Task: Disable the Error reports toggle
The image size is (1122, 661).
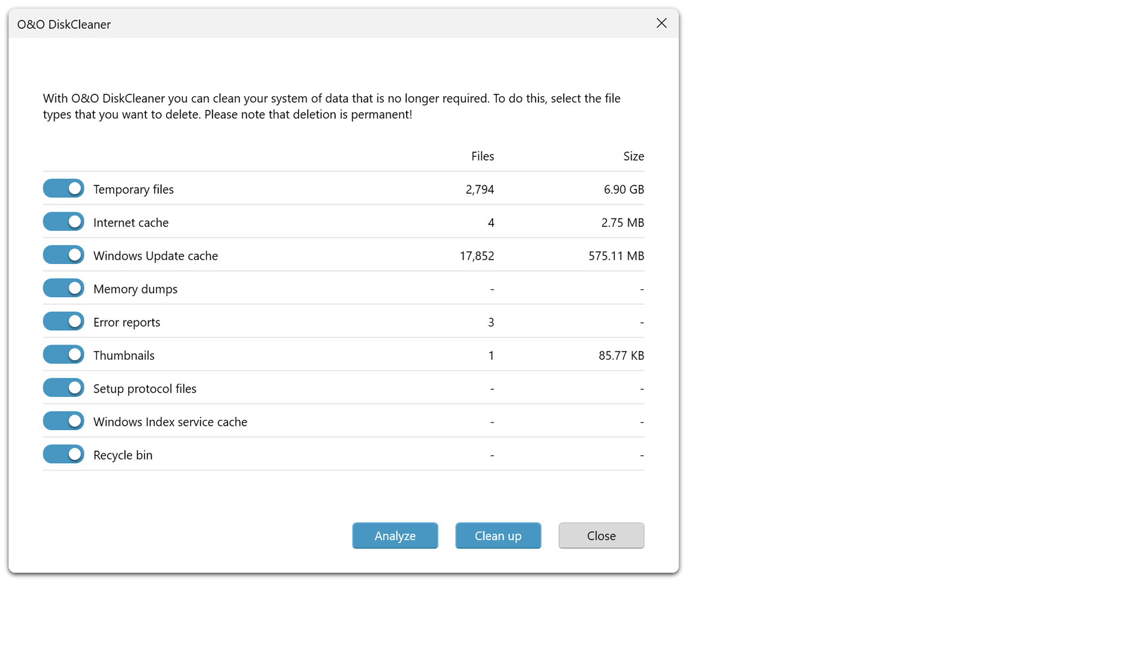Action: [x=63, y=322]
